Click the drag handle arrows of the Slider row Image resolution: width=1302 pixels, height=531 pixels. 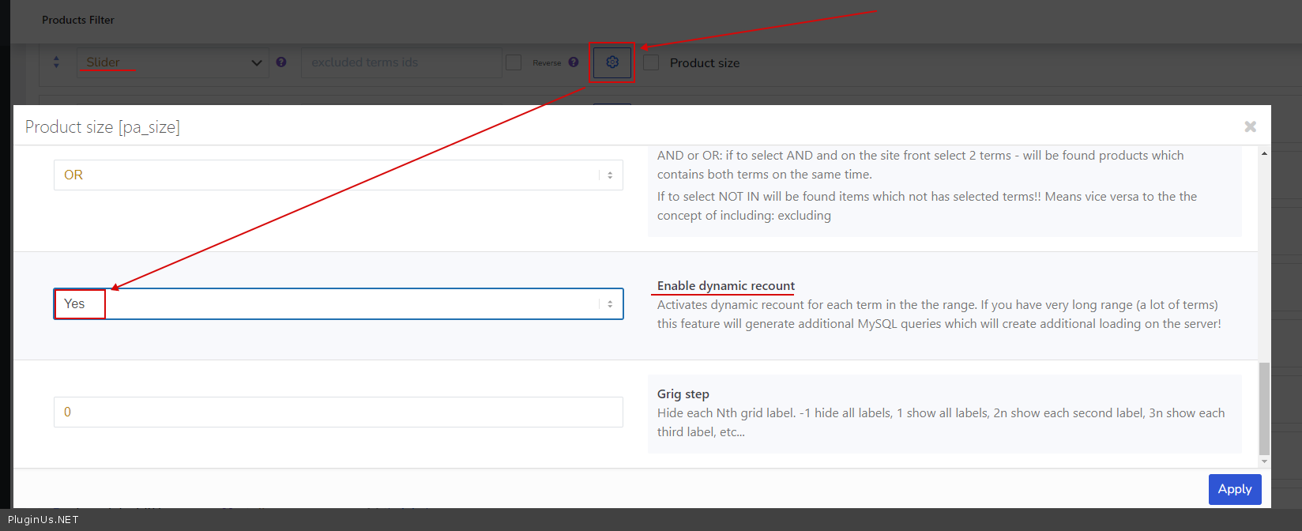point(56,62)
